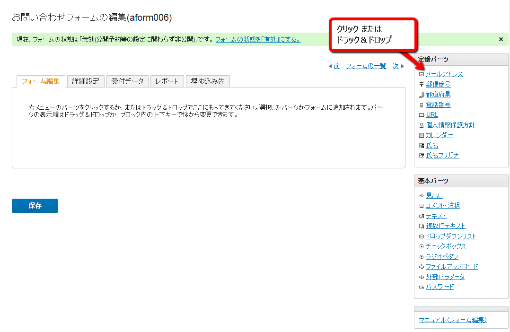Click the postal code icon beside 郵便番号
The height and width of the screenshot is (332, 510).
coord(421,85)
